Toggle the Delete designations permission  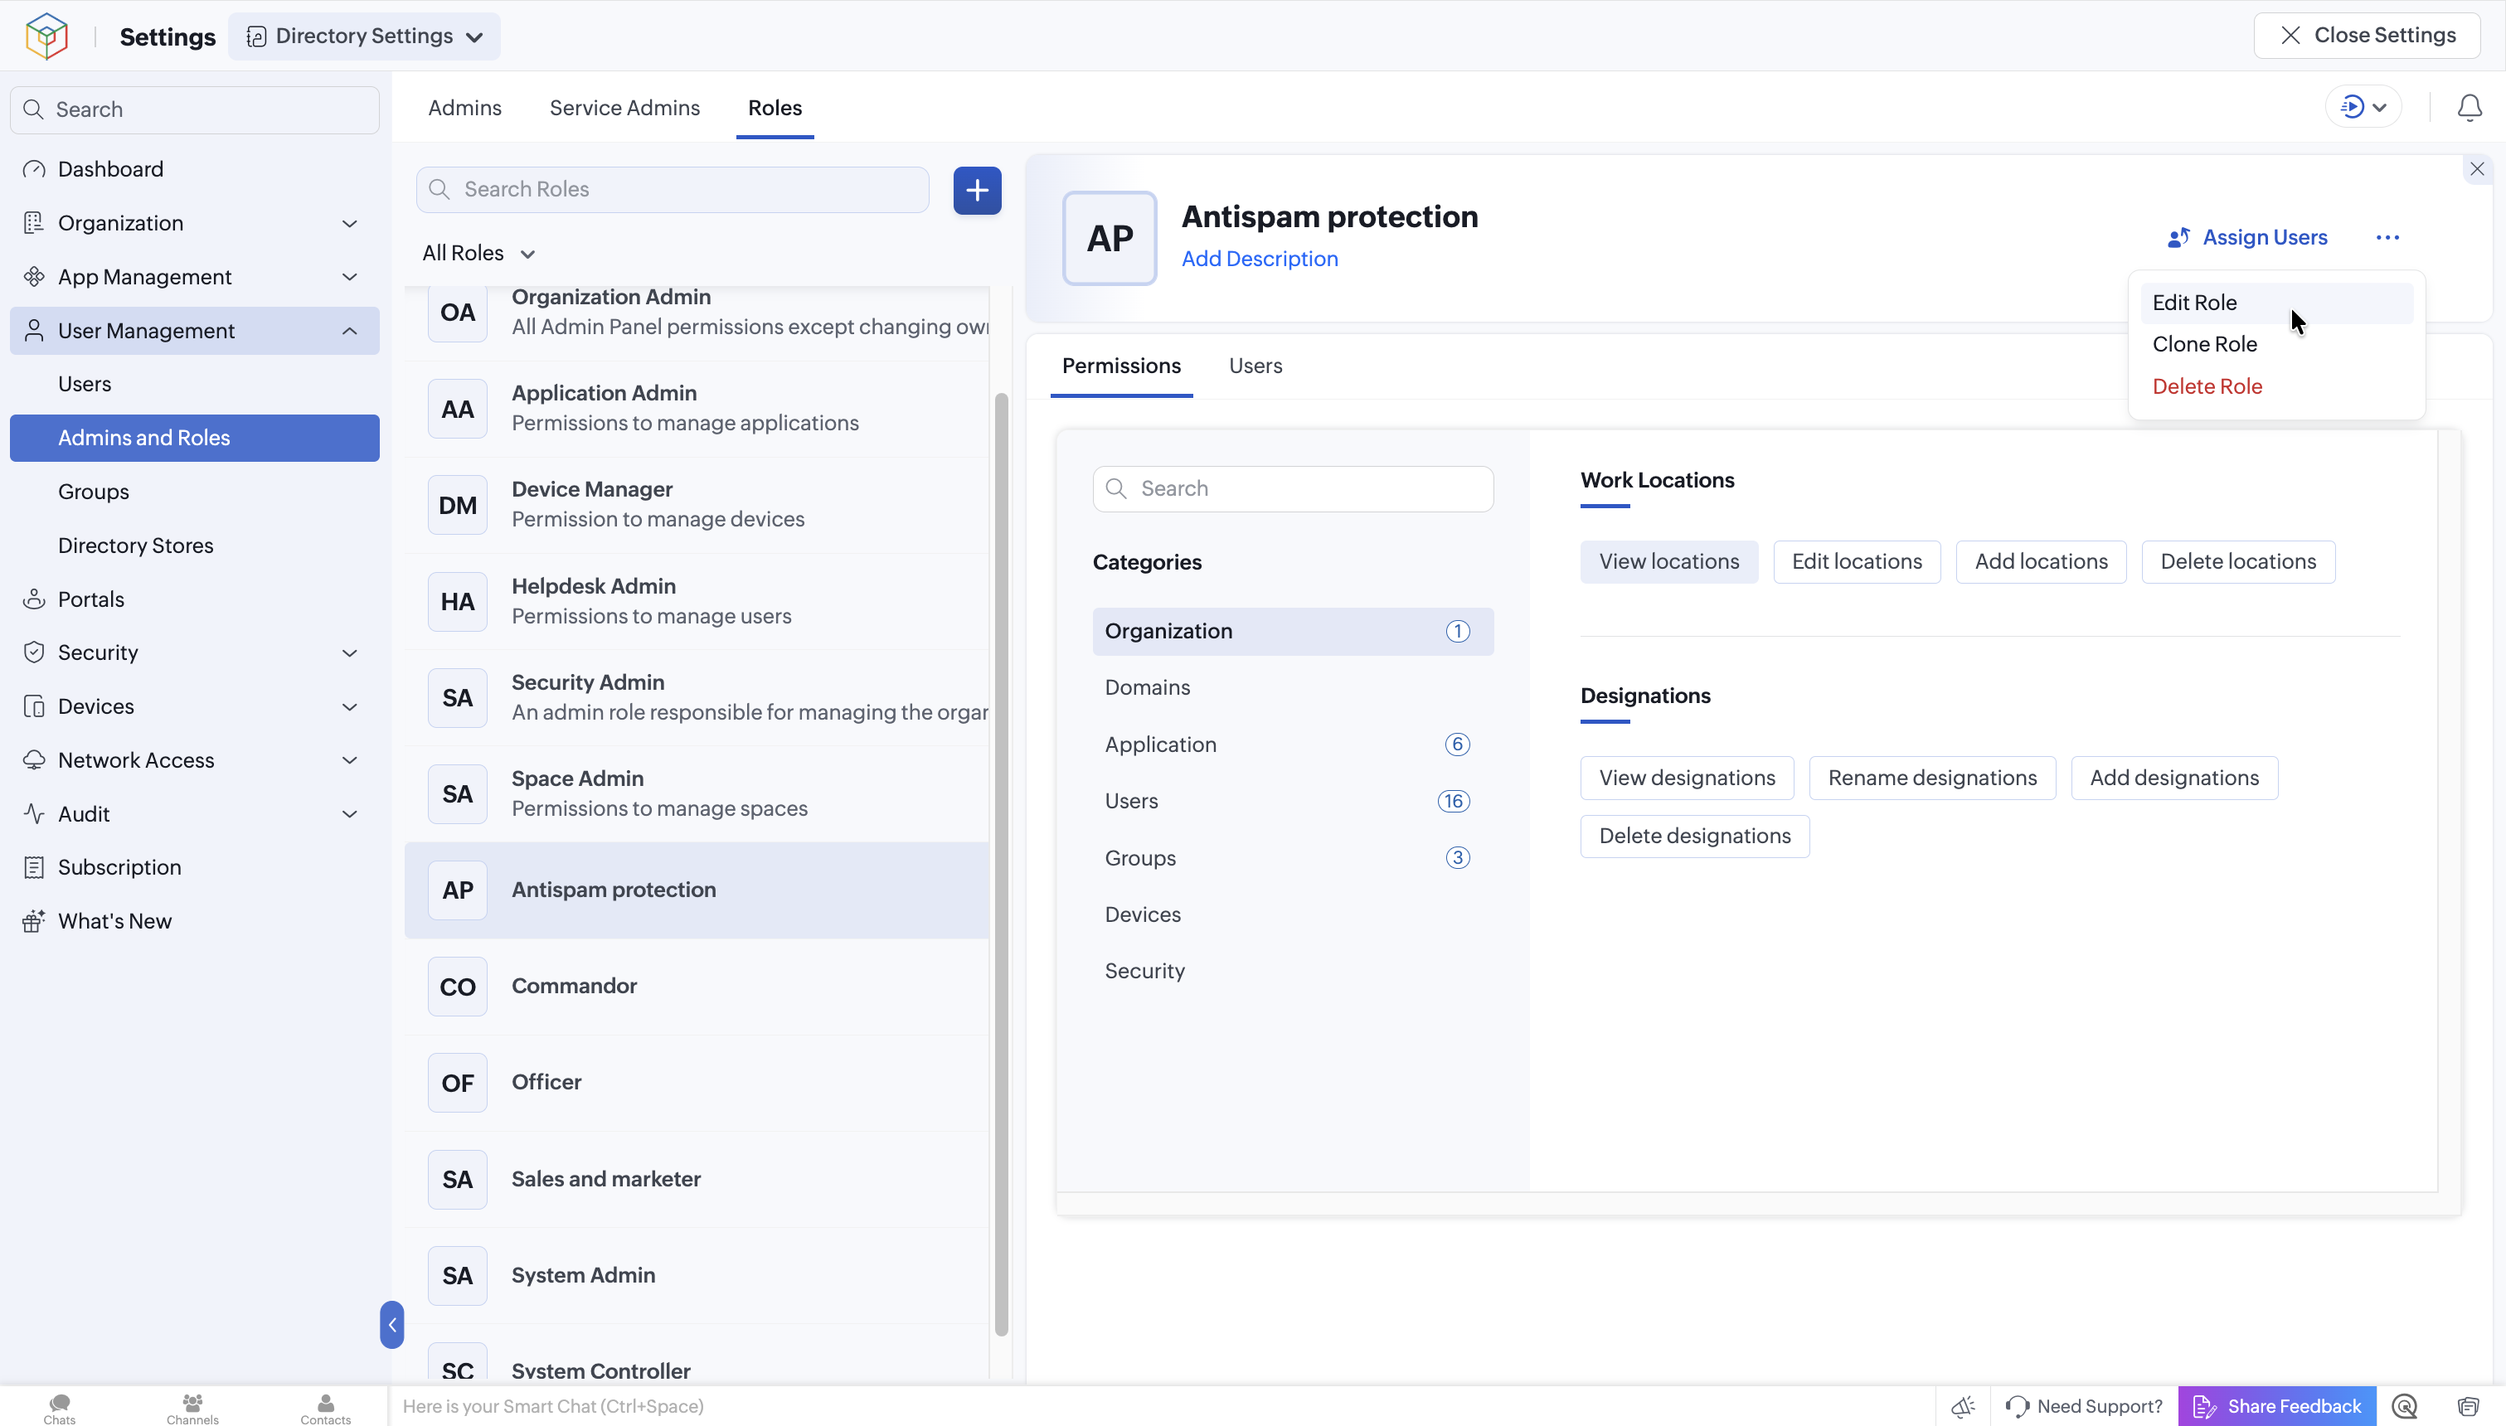[x=1694, y=836]
